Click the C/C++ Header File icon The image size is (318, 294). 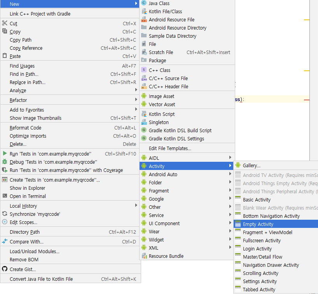pyautogui.click(x=144, y=86)
